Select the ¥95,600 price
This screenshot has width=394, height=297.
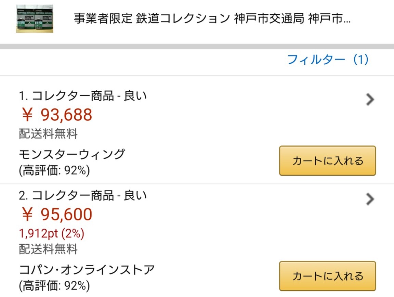click(x=57, y=214)
